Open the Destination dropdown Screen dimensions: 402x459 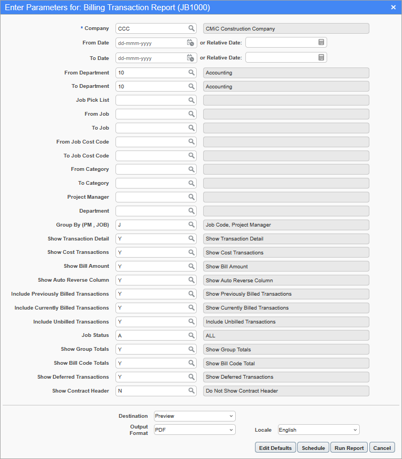(194, 416)
